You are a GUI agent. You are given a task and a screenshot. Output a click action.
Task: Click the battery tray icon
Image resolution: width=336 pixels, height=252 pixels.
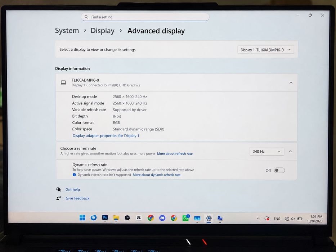pos(300,219)
